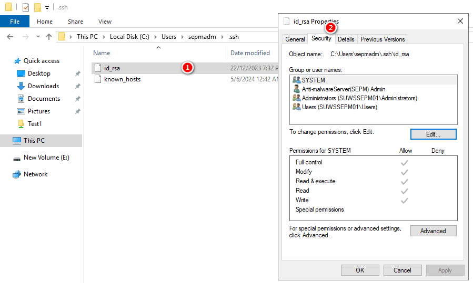
Task: Click the Advanced settings button
Action: [x=433, y=231]
